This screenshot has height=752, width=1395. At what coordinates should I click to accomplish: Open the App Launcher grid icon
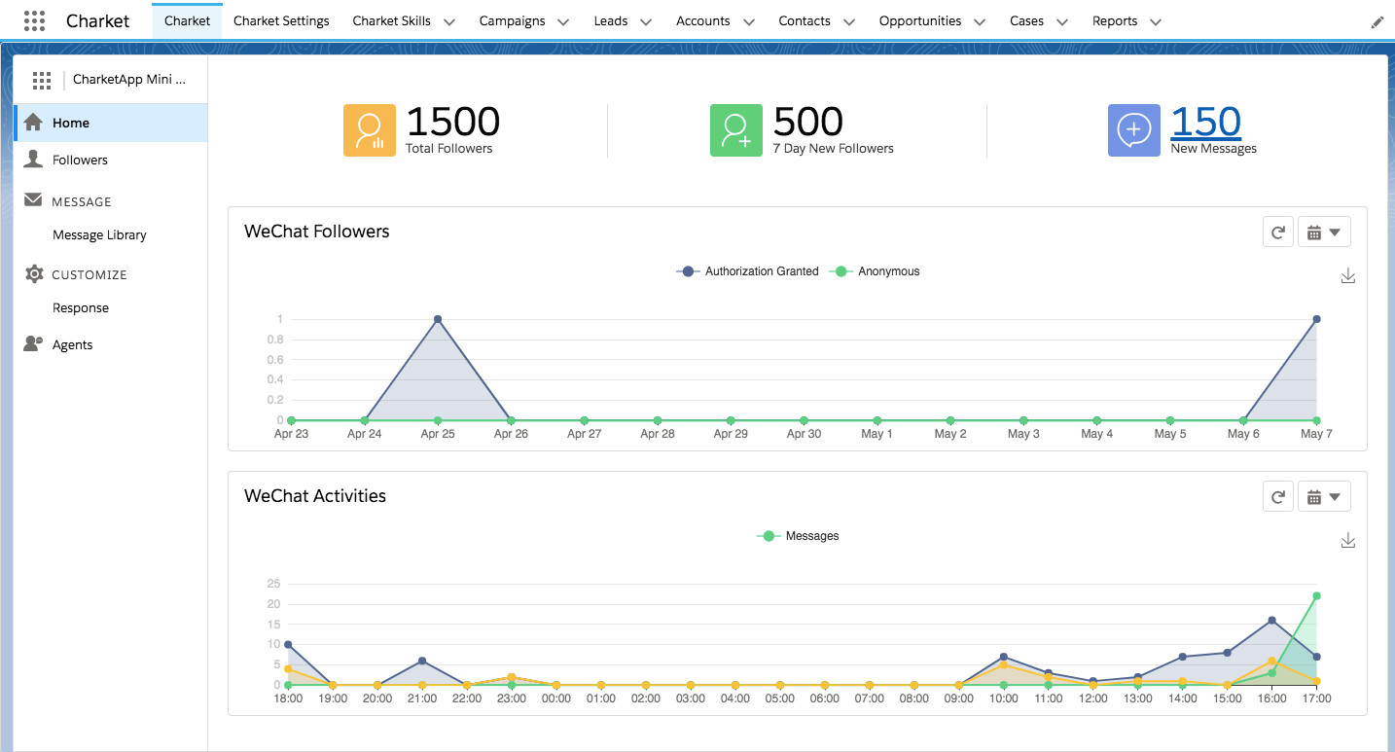[33, 20]
